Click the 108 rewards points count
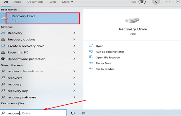 coord(134,2)
